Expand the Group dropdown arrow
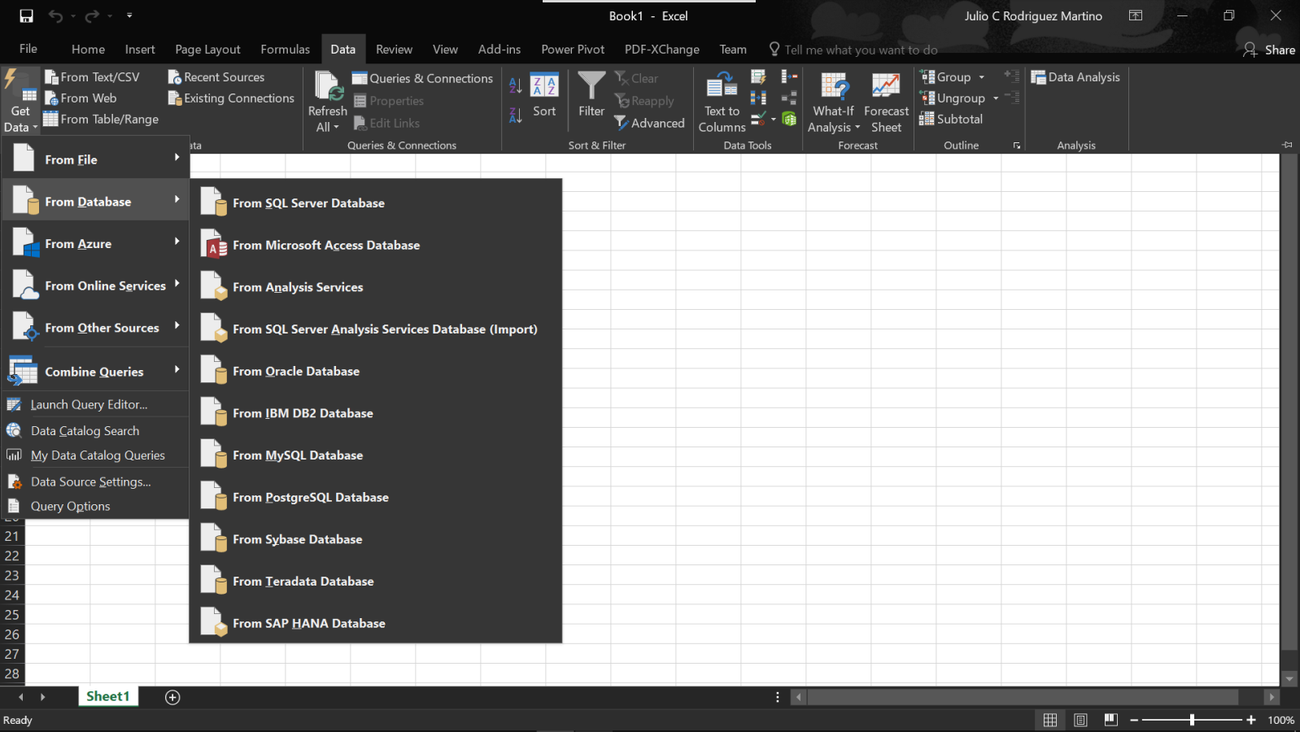1300x732 pixels. click(981, 77)
